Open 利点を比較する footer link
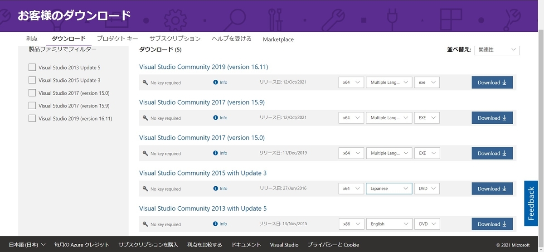Image resolution: width=544 pixels, height=252 pixels. 204,245
